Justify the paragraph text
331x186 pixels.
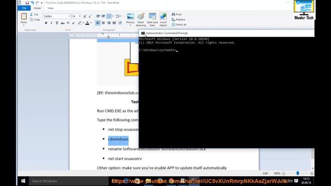pyautogui.click(x=114, y=23)
